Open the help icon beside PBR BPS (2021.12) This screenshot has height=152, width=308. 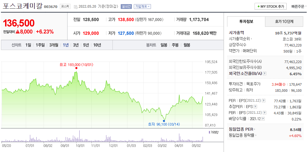tap(265, 113)
